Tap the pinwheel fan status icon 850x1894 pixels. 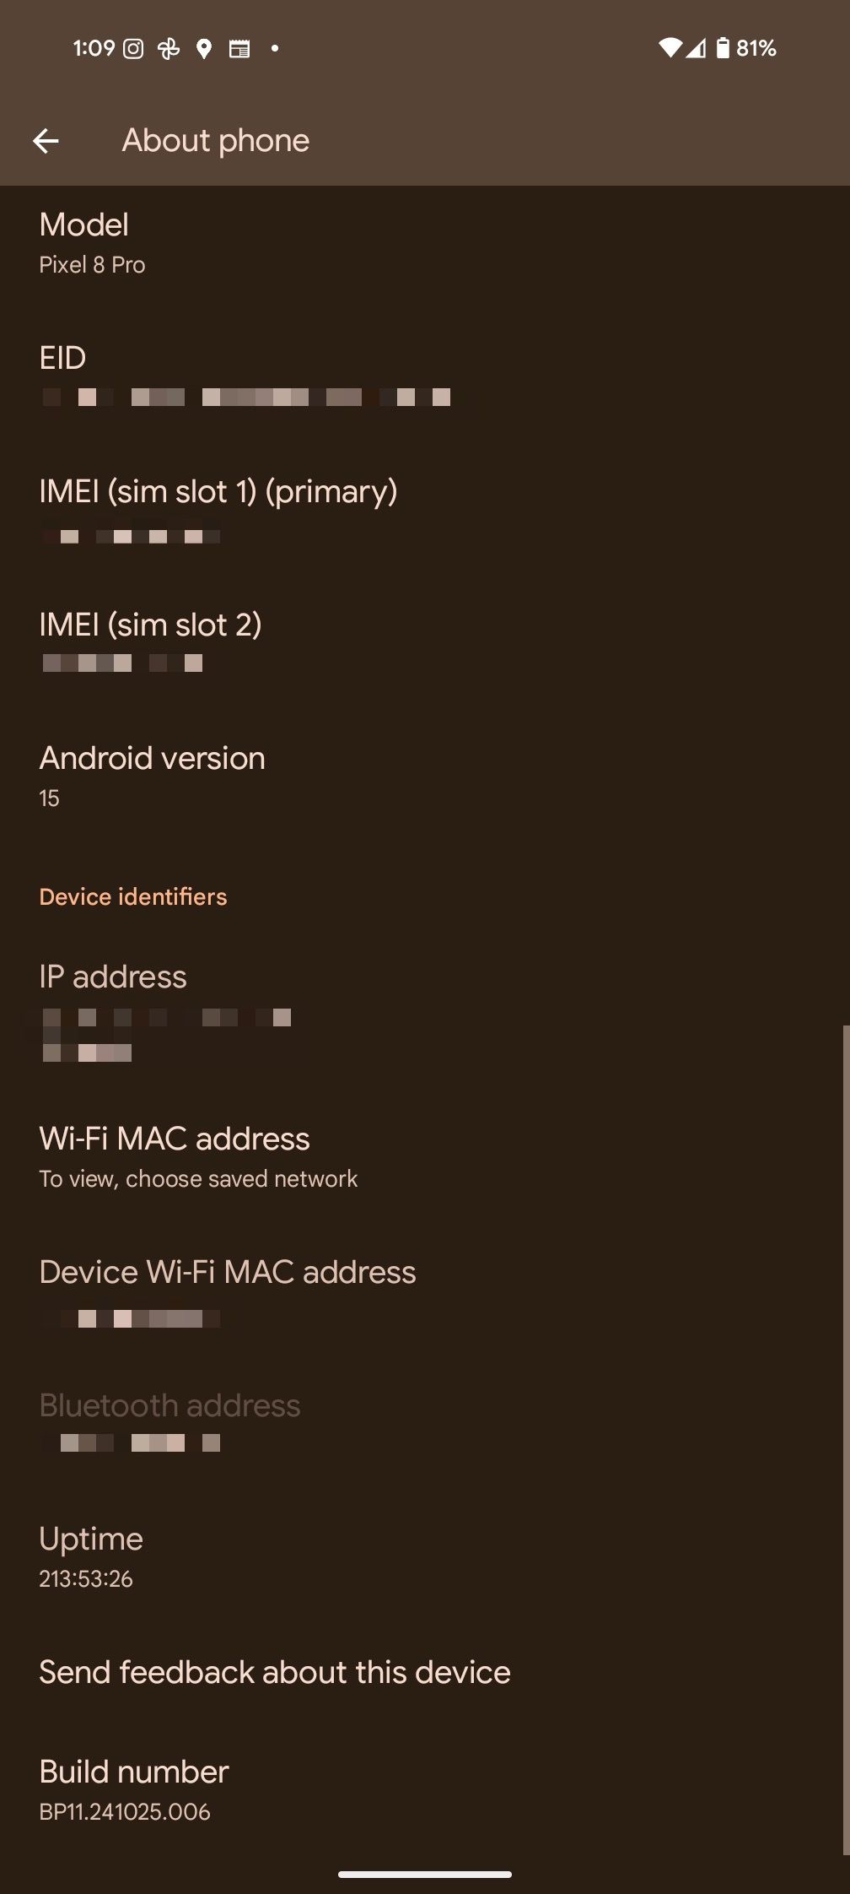[x=169, y=49]
